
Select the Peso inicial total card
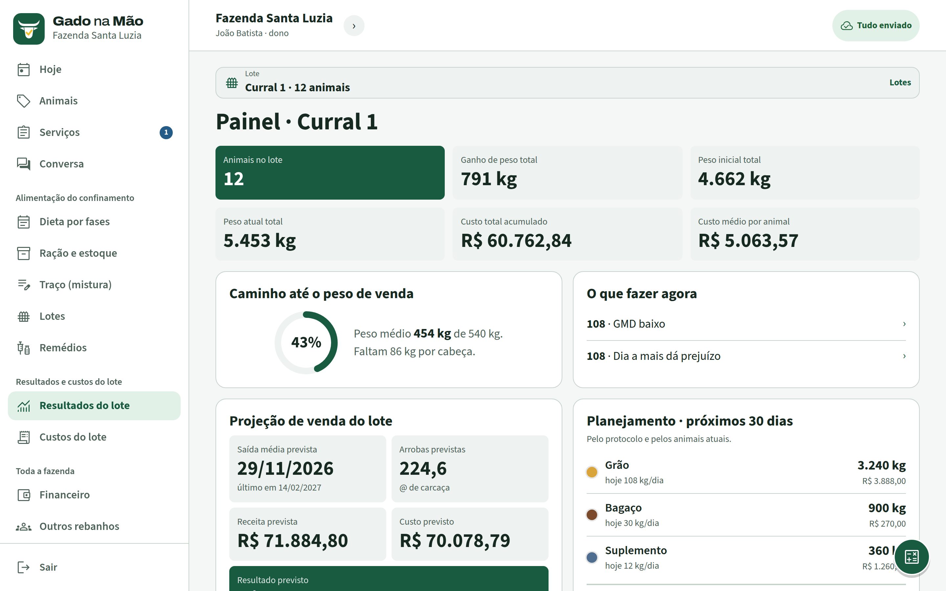click(x=804, y=173)
